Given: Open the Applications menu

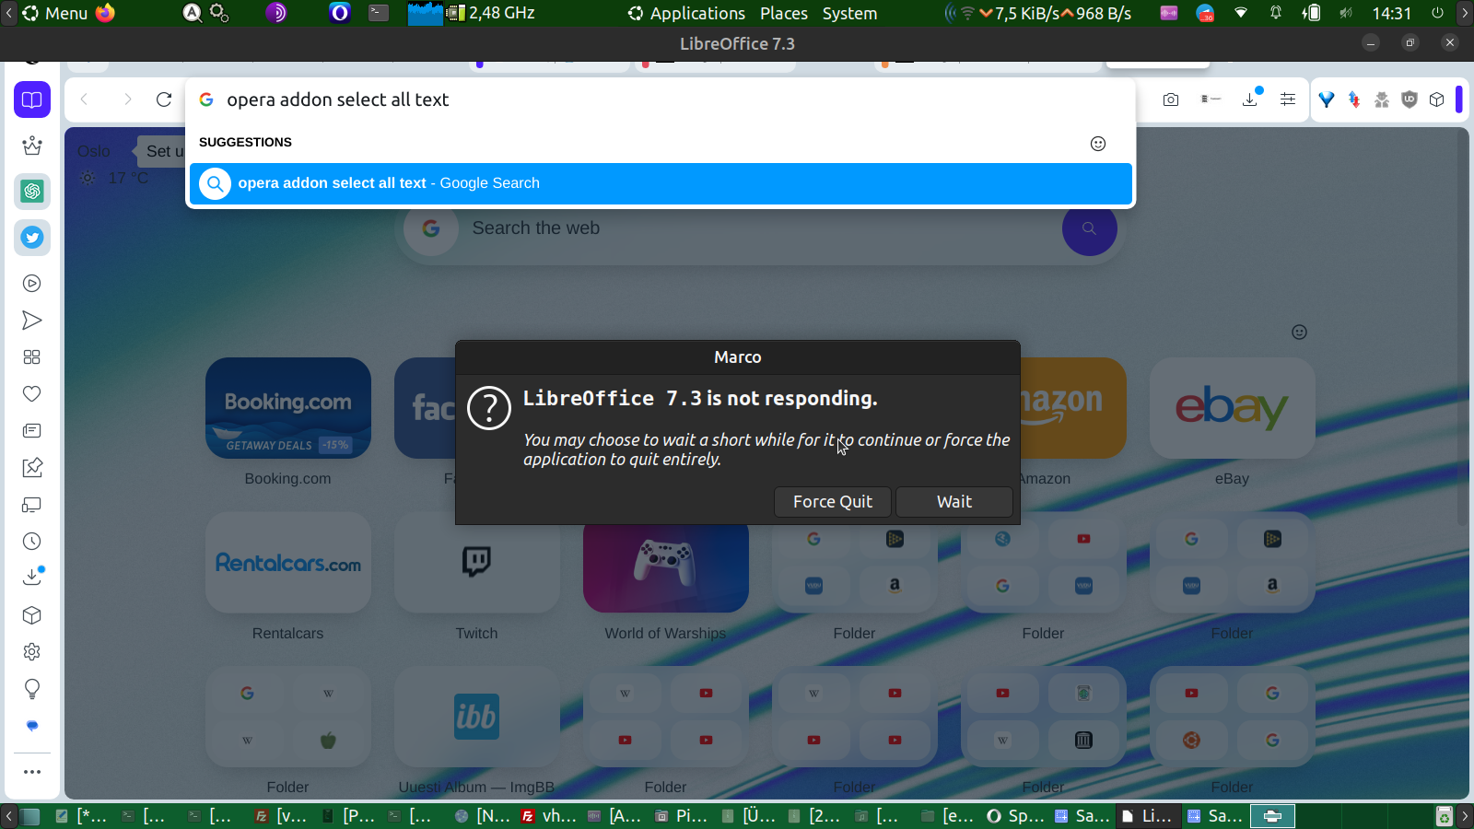Looking at the screenshot, I should 687,13.
